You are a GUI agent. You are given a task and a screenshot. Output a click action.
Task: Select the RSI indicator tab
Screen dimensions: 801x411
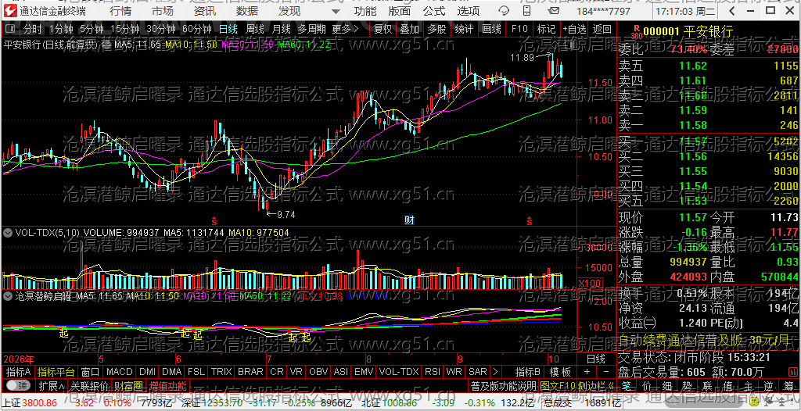[432, 372]
